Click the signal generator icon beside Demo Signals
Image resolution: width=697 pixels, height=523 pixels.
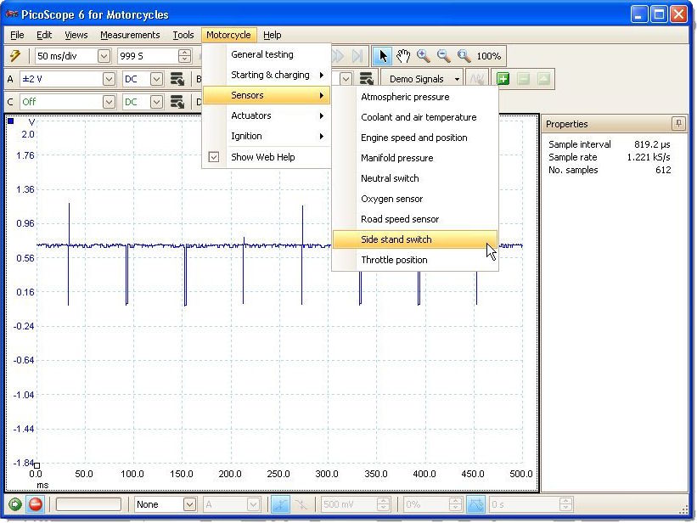click(x=477, y=79)
